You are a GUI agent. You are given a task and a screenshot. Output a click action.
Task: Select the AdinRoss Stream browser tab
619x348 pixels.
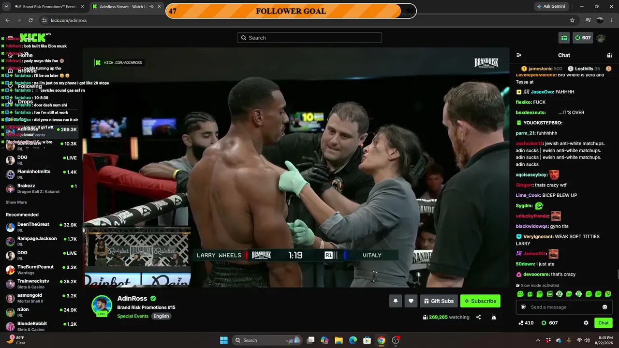pyautogui.click(x=126, y=7)
